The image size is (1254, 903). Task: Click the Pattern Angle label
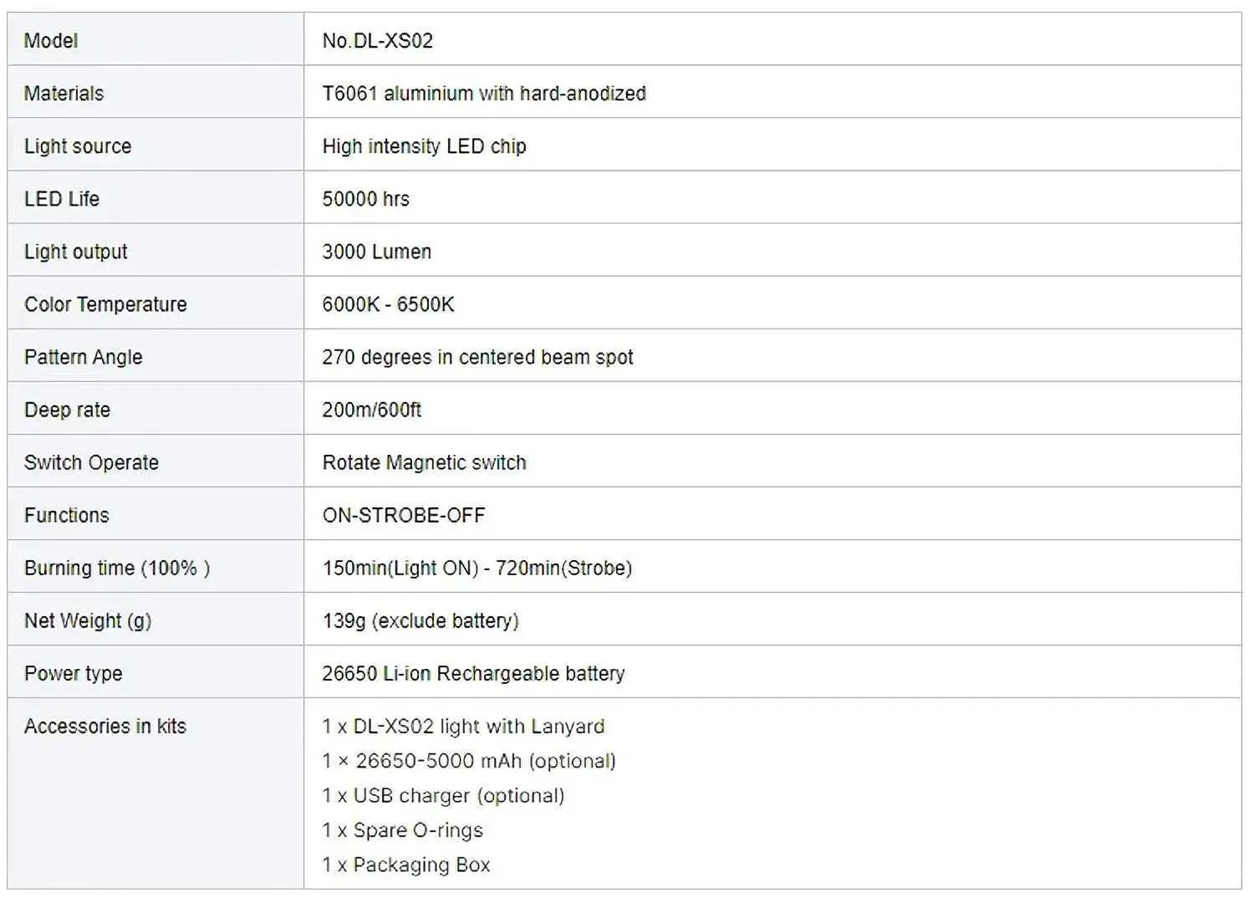pos(83,356)
